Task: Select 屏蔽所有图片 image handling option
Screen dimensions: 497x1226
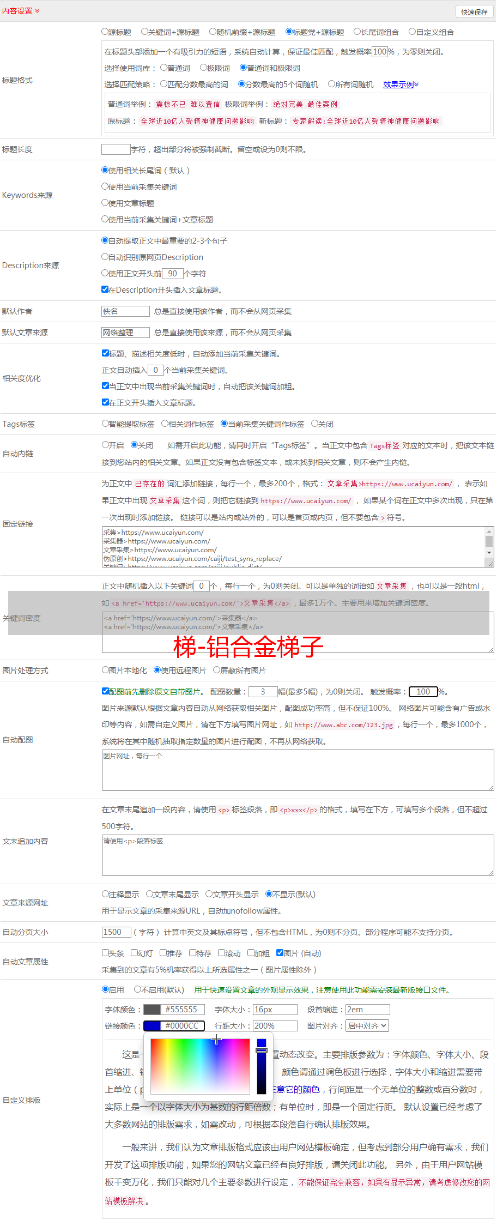Action: coord(216,670)
